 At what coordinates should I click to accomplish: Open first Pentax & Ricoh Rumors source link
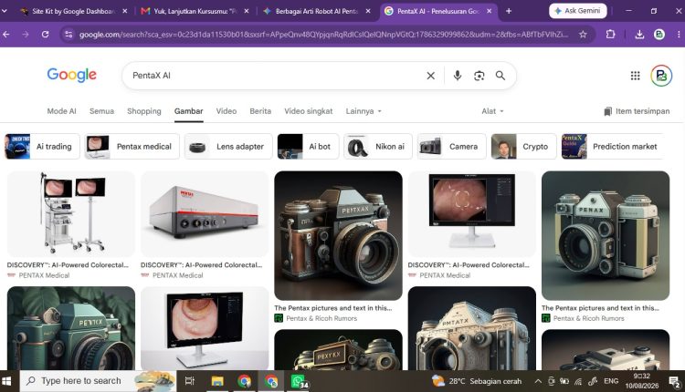[x=316, y=318]
